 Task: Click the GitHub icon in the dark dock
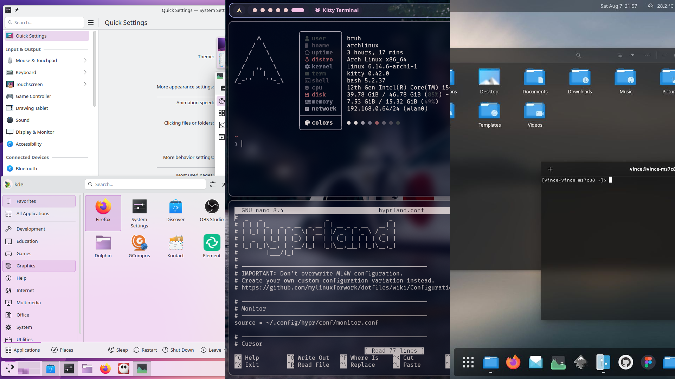click(626, 362)
